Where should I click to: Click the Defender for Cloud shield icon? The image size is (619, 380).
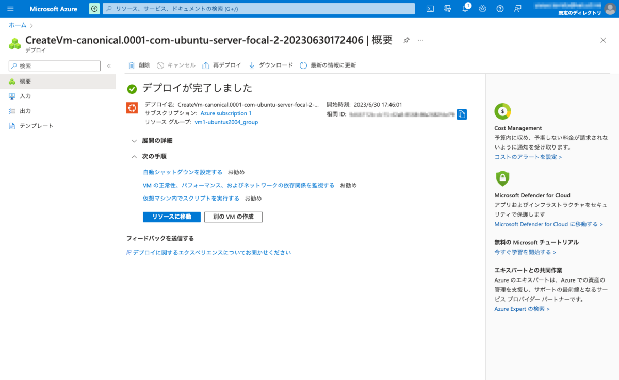[x=502, y=178]
